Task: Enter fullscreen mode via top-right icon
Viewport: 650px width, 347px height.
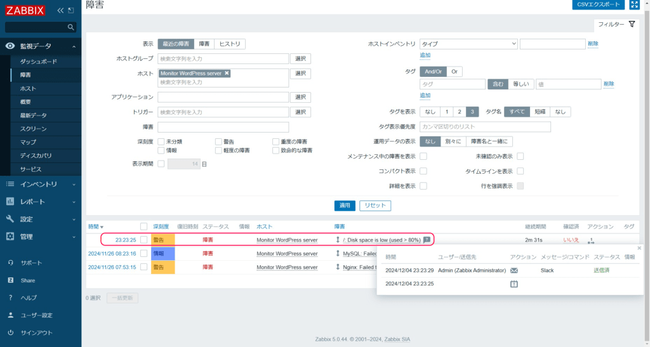Action: (634, 5)
